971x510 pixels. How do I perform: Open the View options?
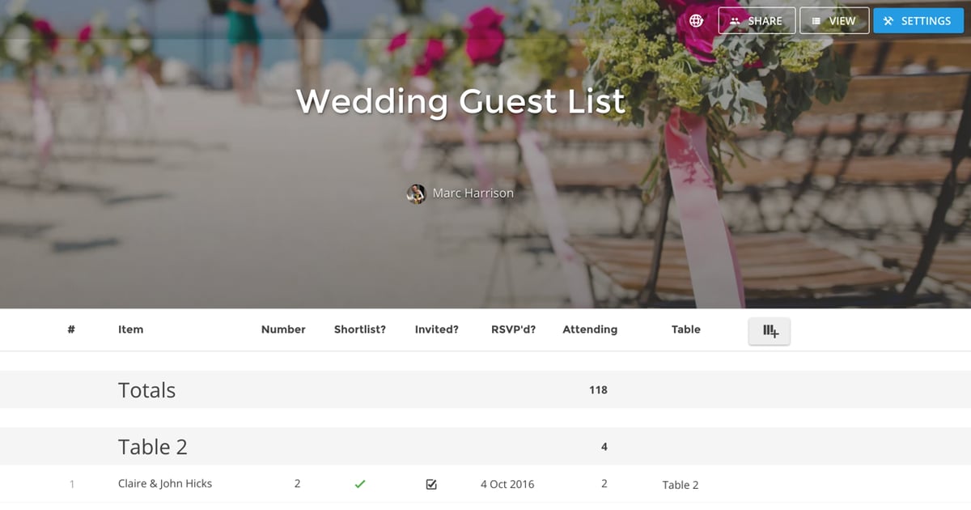click(834, 21)
